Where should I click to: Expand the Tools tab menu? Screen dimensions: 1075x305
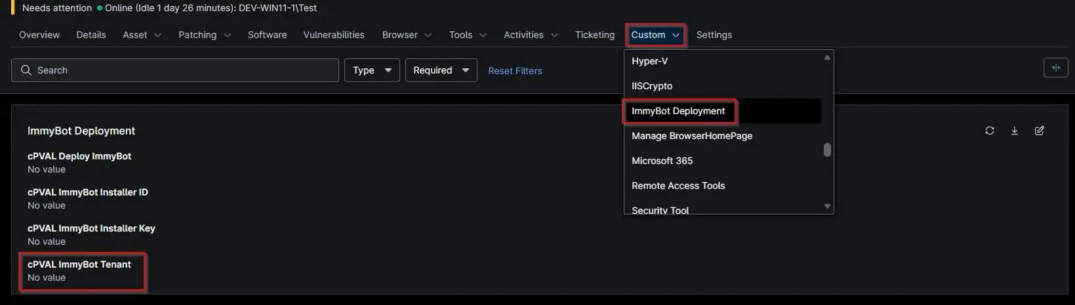click(x=468, y=35)
